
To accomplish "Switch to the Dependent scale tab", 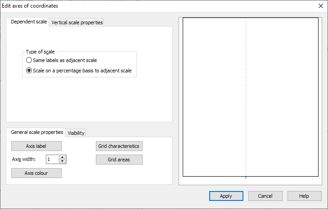I will coord(28,22).
